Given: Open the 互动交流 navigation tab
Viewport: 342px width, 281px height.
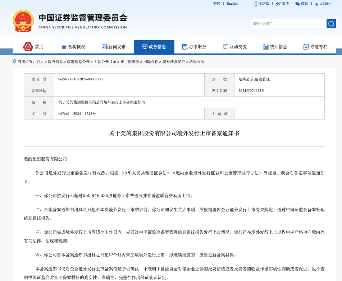Looking at the screenshot, I should point(235,47).
